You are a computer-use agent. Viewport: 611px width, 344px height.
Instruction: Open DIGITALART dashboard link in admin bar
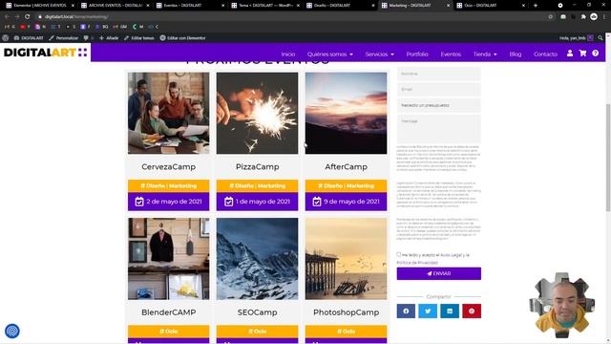pyautogui.click(x=29, y=38)
